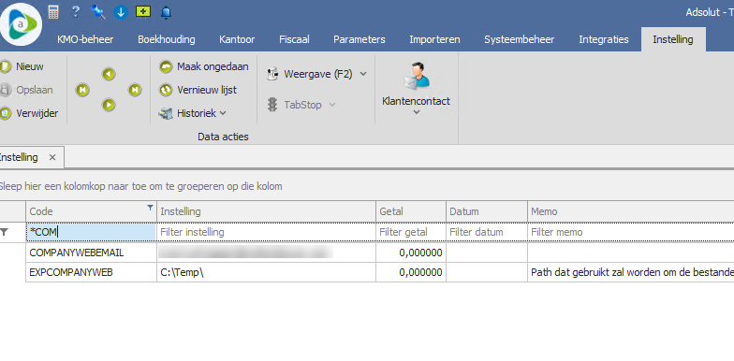Image resolution: width=734 pixels, height=361 pixels.
Task: Open the notifications bell icon
Action: point(166,13)
